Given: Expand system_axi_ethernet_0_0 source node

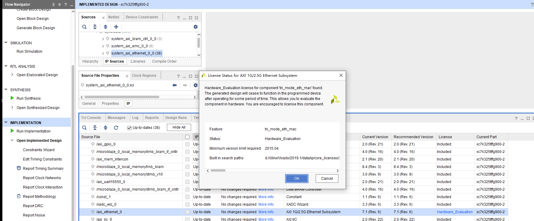Looking at the screenshot, I should click(x=103, y=53).
